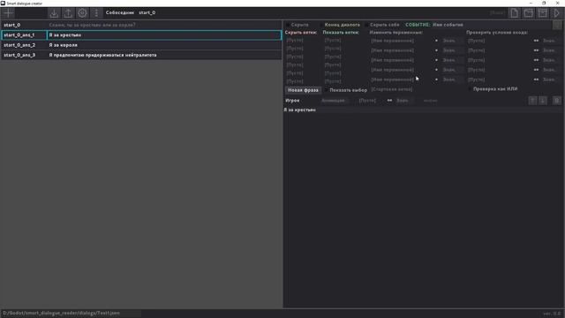Click the Знач. field in Игрок row
The image size is (565, 318).
405,101
